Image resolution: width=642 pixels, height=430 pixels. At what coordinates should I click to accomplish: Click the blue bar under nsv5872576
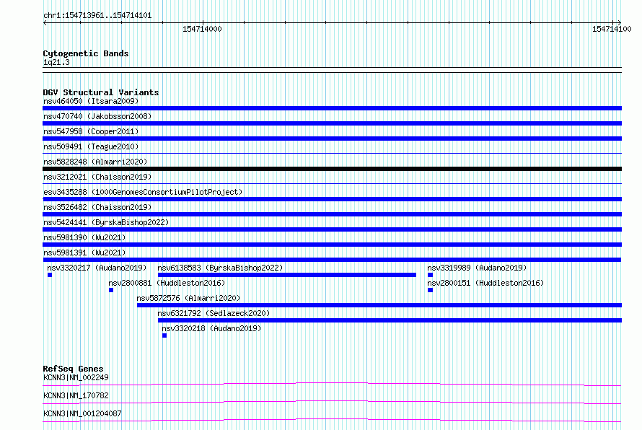click(x=379, y=305)
